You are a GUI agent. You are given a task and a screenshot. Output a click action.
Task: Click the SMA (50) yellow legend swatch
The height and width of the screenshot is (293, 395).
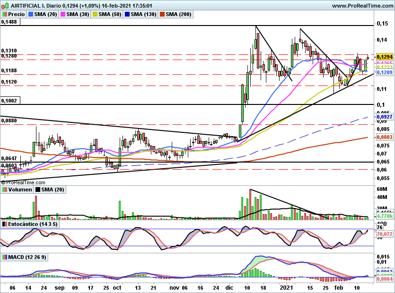95,14
